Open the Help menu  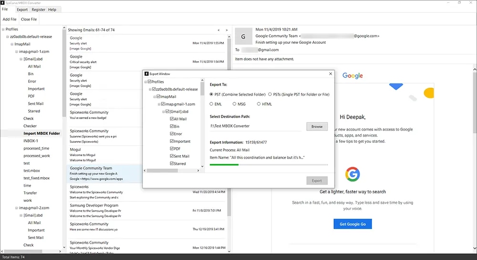tap(52, 10)
